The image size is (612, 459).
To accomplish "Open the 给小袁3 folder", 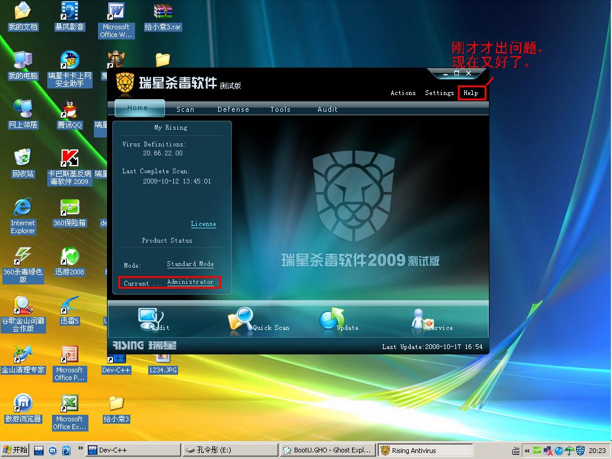I will 116,408.
